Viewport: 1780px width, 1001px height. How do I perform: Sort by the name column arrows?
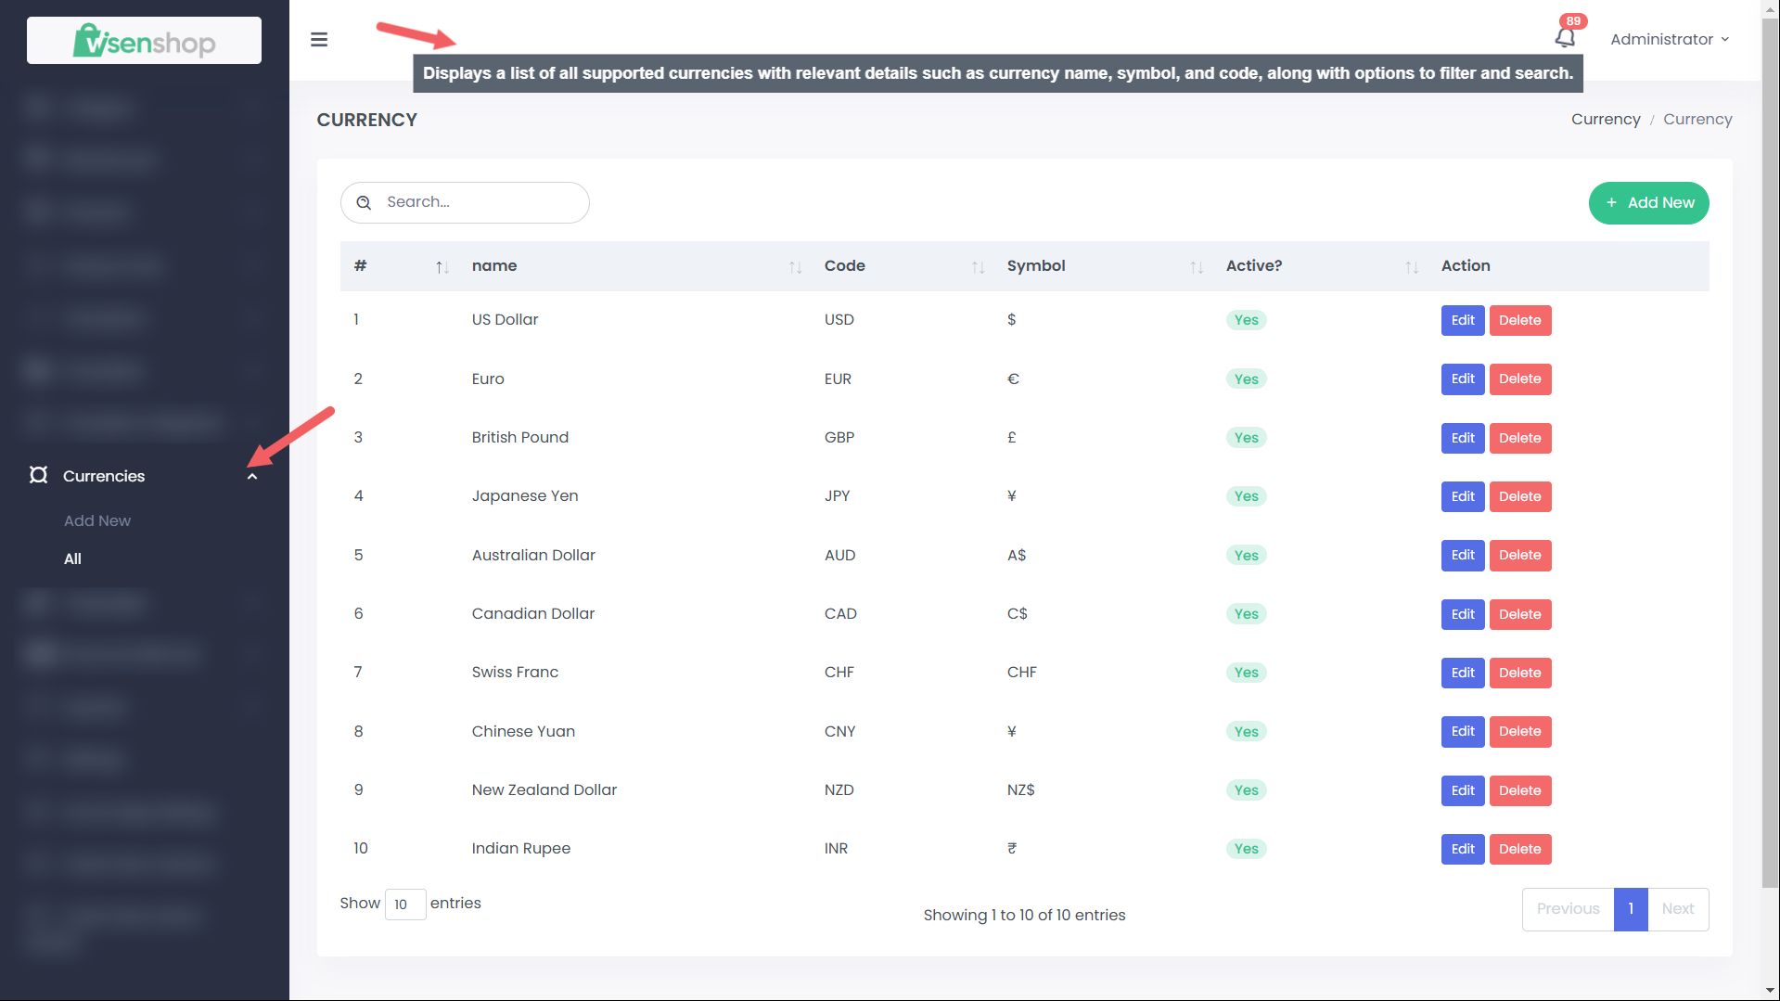(795, 267)
